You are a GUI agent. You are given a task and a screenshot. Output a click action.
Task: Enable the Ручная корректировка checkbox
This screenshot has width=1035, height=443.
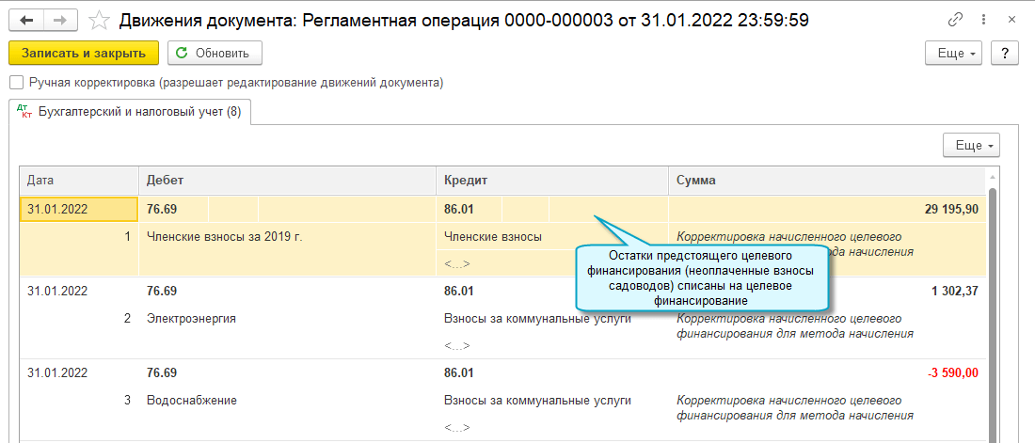16,83
